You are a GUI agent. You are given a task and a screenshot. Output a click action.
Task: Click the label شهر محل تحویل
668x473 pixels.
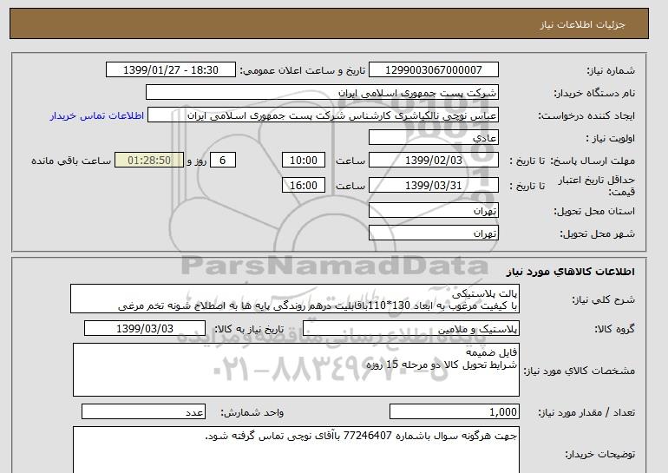597,233
